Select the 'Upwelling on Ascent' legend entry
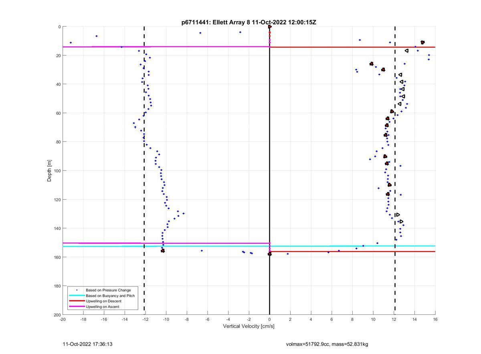The width and height of the screenshot is (481, 354). (x=103, y=307)
